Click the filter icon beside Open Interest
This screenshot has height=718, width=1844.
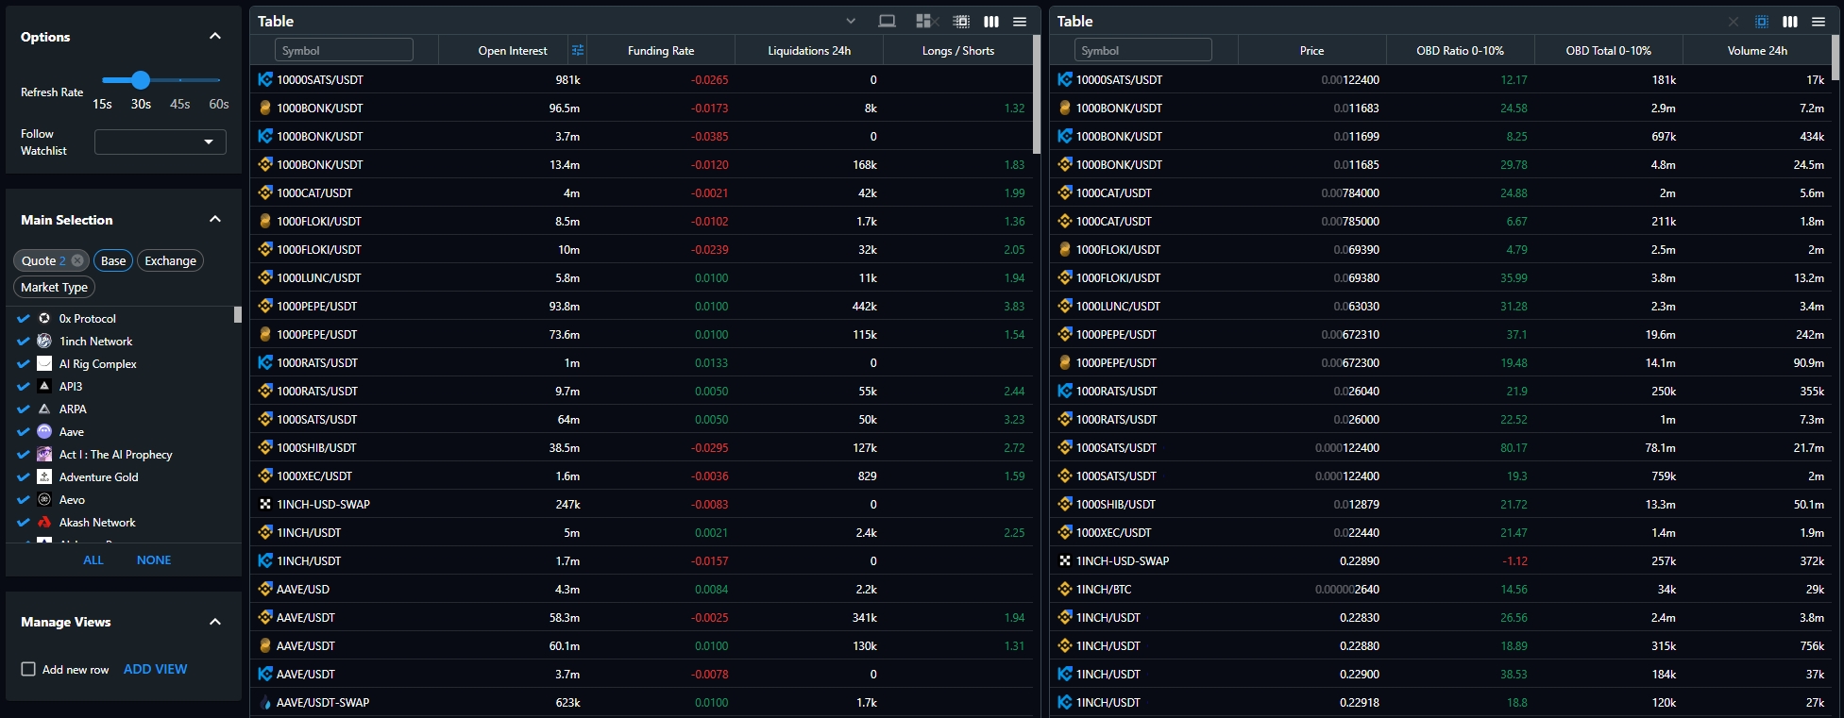(578, 50)
